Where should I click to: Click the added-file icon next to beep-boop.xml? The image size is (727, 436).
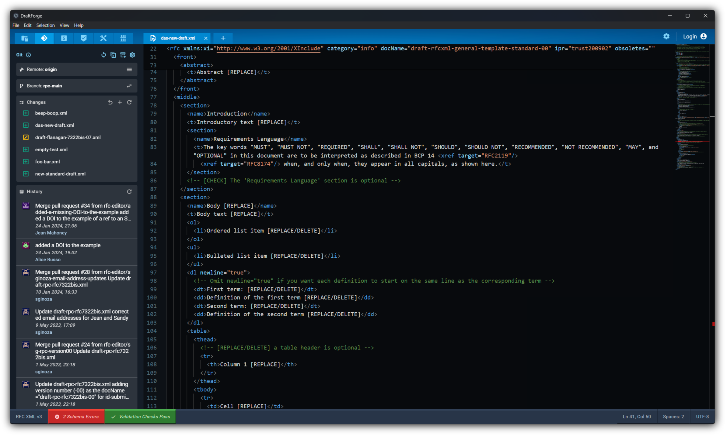[x=26, y=113]
